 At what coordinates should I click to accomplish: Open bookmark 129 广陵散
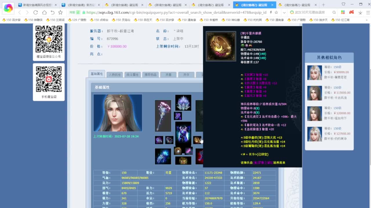point(77,20)
